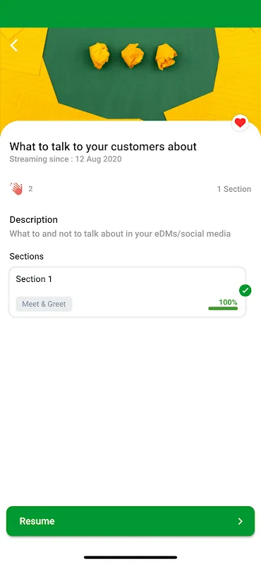Viewport: 261px width, 564px height.
Task: Tap the home indicator bar at bottom
Action: click(x=130, y=558)
